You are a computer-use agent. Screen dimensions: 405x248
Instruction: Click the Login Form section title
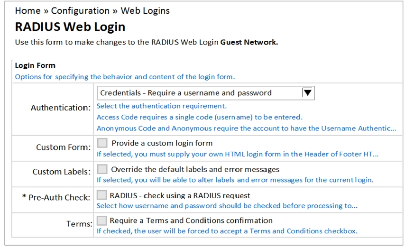click(x=35, y=65)
